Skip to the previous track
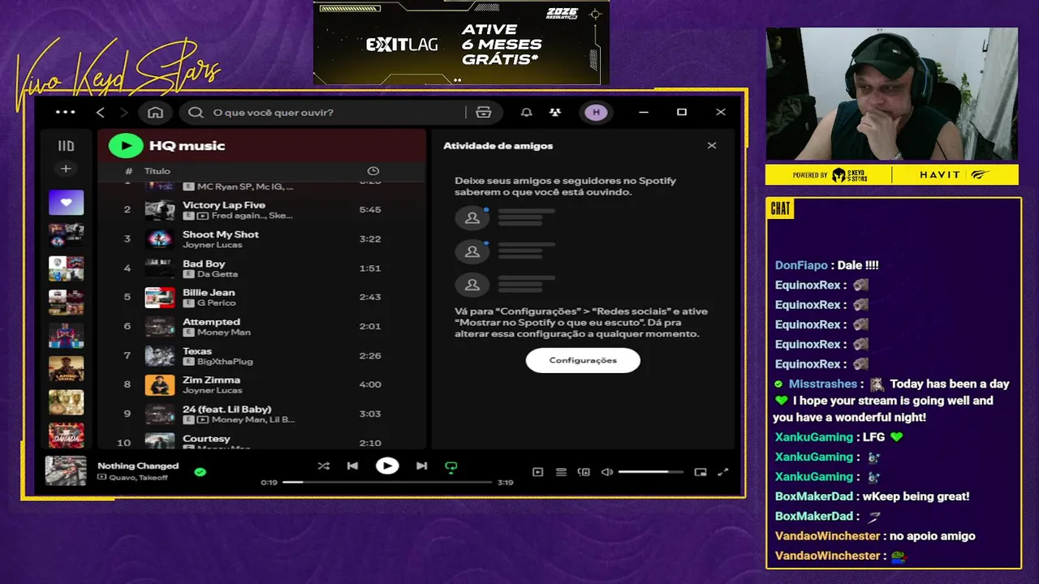 352,466
